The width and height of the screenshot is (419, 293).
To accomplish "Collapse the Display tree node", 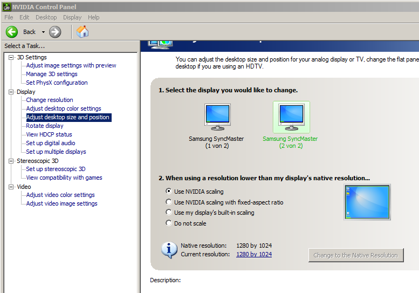I will click(11, 92).
